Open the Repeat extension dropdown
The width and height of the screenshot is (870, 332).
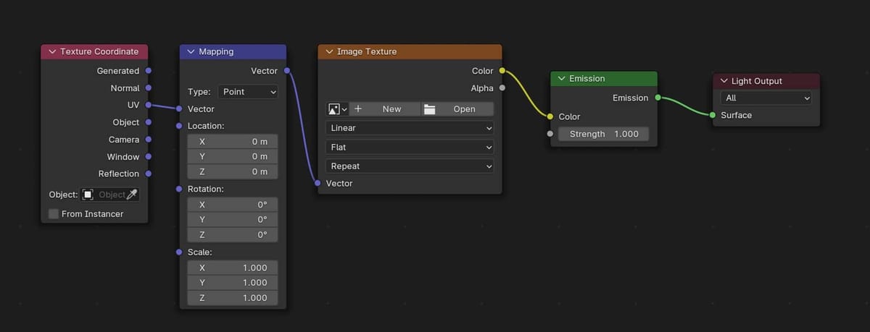pyautogui.click(x=410, y=166)
